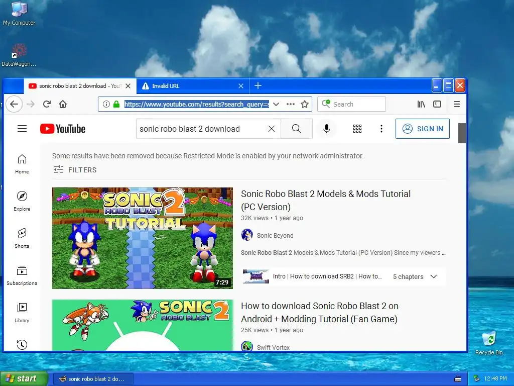This screenshot has height=386, width=514.
Task: Open the Library sidebar item
Action: (22, 313)
